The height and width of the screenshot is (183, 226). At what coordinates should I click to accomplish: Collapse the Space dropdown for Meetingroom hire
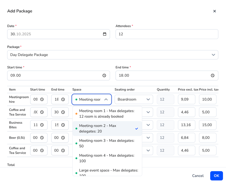pos(106,99)
